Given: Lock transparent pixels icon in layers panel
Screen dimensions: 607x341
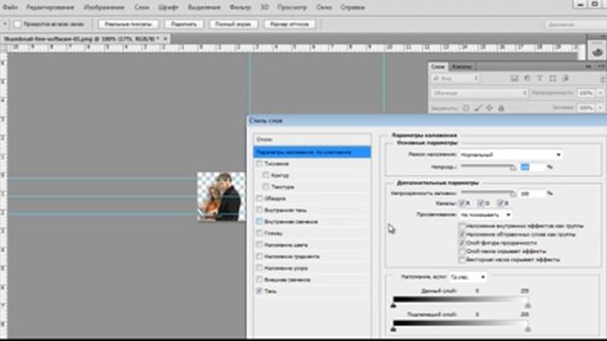Looking at the screenshot, I should (x=466, y=108).
